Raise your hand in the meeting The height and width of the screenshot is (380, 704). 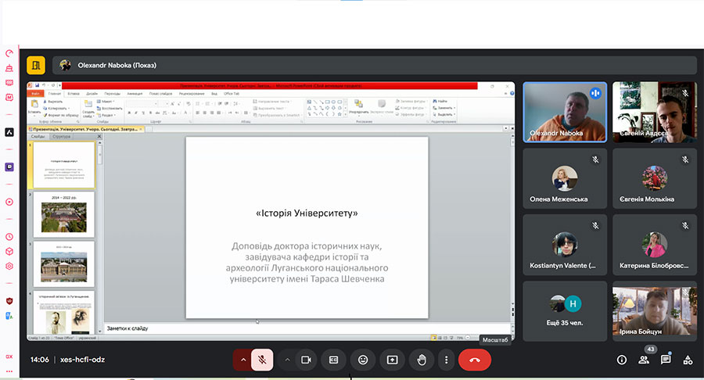coord(421,360)
